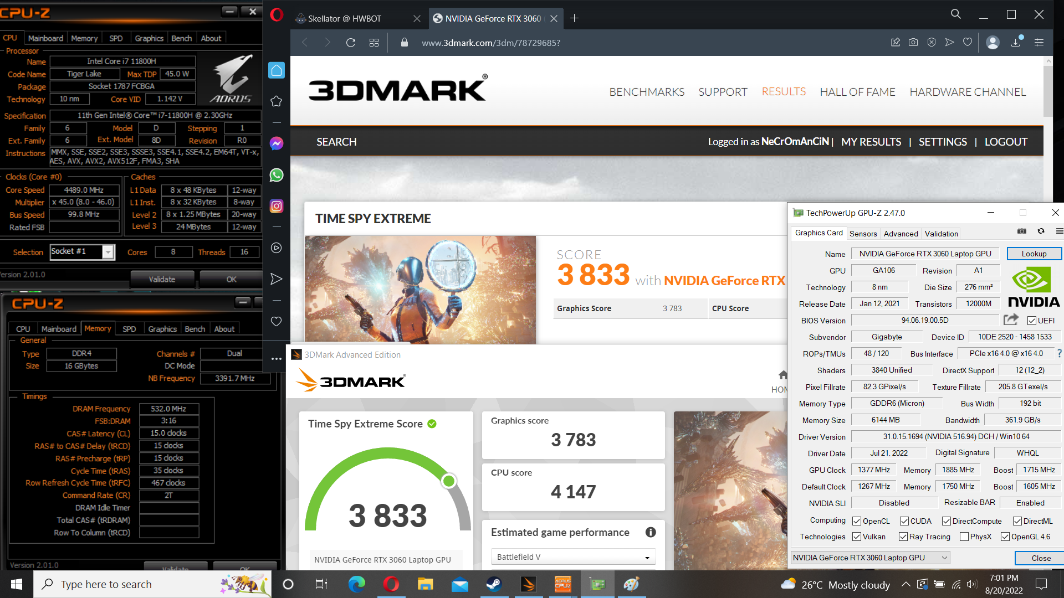Screen dimensions: 1064x598
Task: Click the taskbar search box
Action: click(152, 584)
